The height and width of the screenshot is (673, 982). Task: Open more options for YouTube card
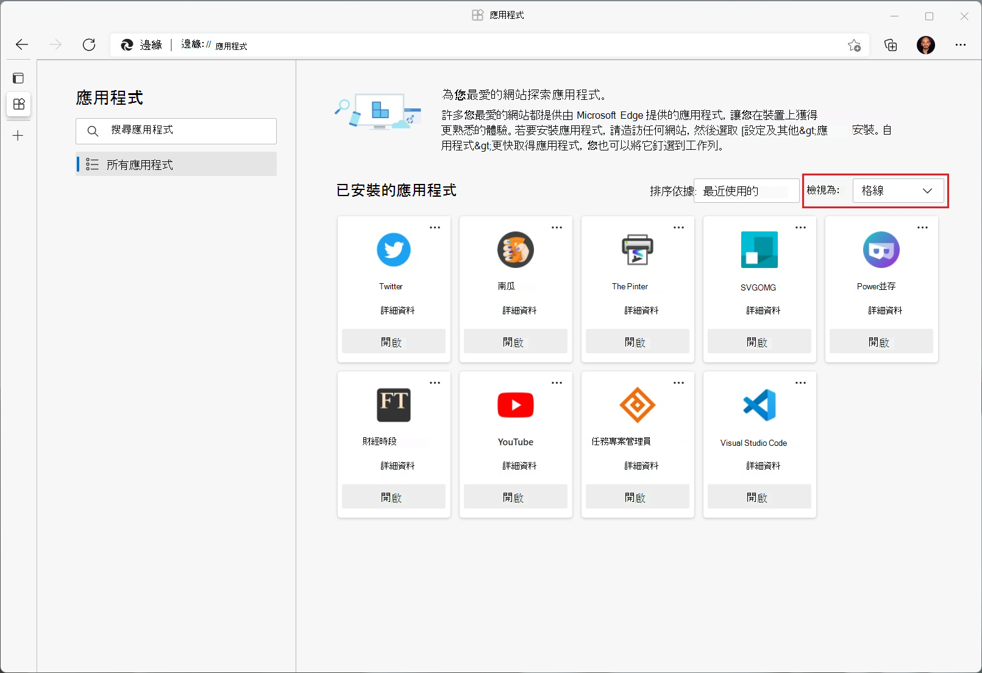pos(557,383)
